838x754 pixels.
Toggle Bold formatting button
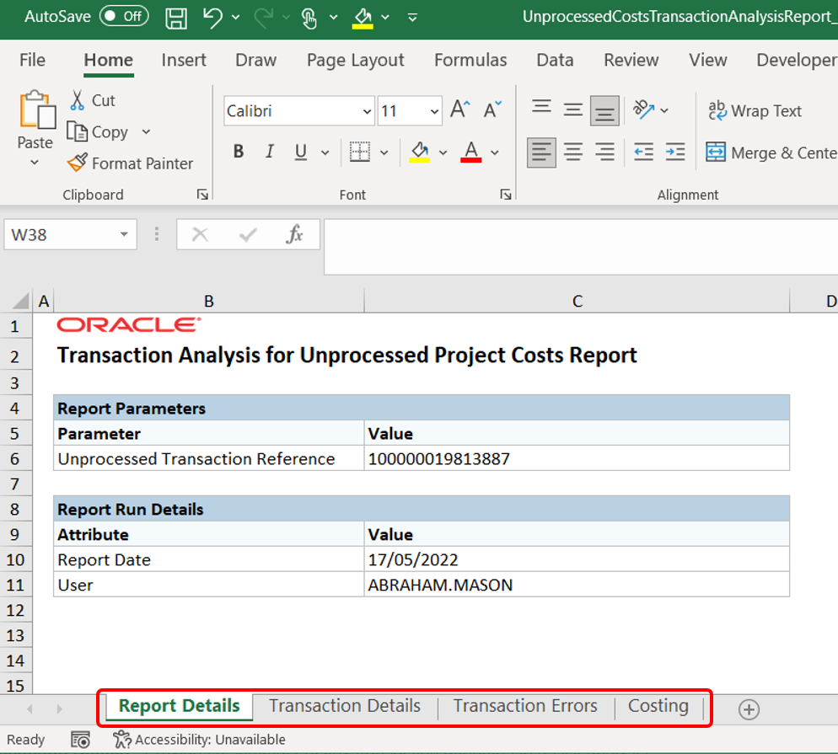pyautogui.click(x=239, y=152)
